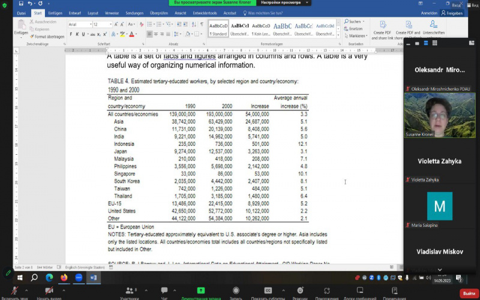480x300 pixels.
Task: Undo the last action in Word
Action: (x=30, y=4)
